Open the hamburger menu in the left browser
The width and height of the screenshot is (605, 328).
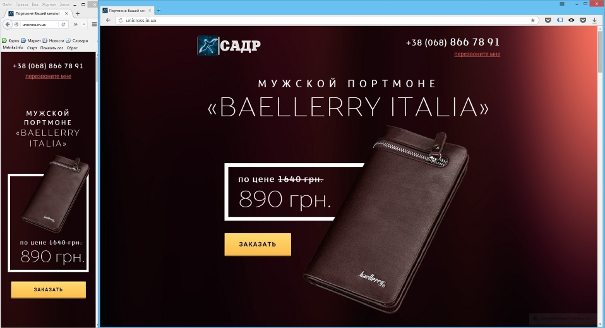tap(94, 25)
